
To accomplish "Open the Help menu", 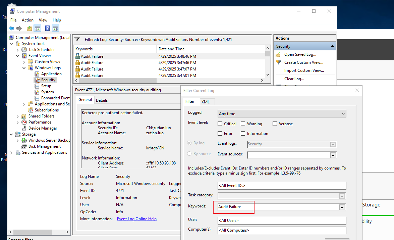I will [57, 20].
